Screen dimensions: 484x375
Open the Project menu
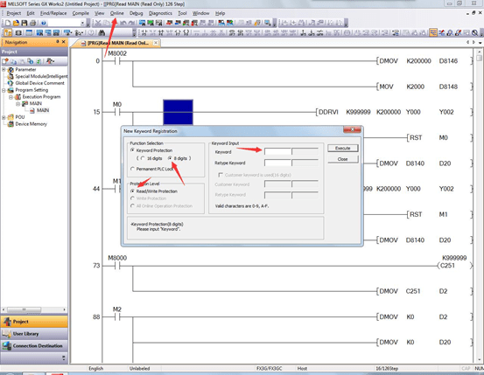[14, 13]
